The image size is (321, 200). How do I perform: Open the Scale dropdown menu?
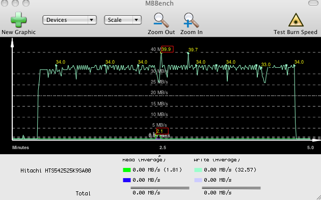point(123,20)
